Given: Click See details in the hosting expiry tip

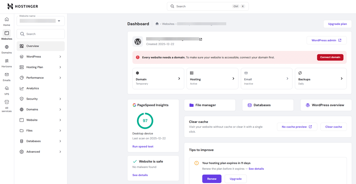Looking at the screenshot, I should click(256, 169).
